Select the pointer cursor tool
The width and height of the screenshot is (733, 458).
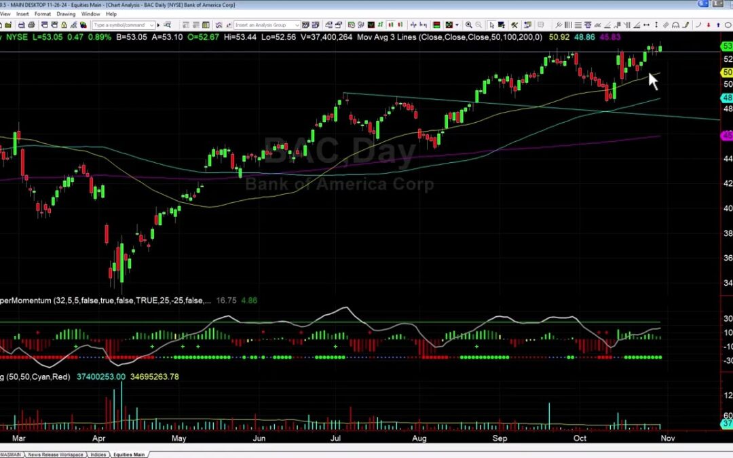coord(491,24)
